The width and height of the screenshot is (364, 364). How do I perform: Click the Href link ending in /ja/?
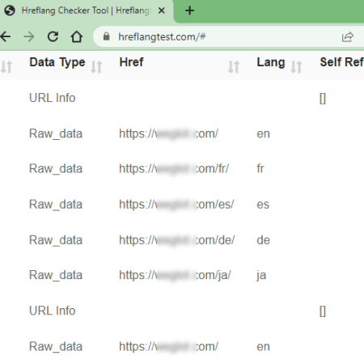click(x=175, y=275)
